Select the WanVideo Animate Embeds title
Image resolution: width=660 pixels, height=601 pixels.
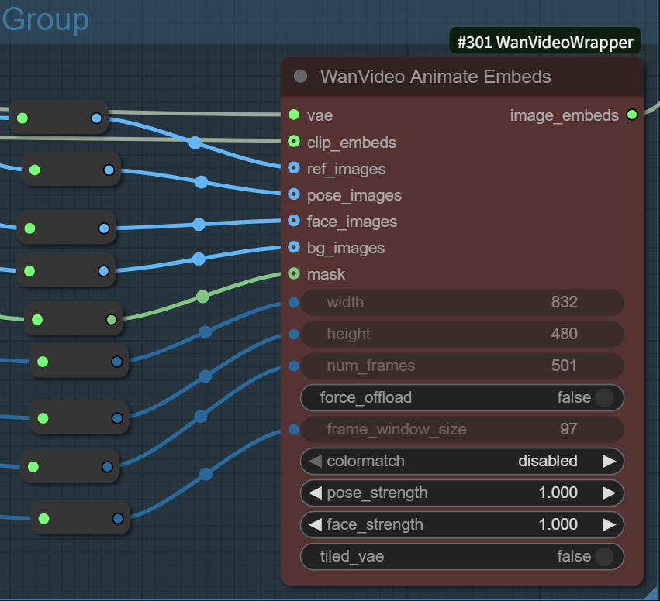pos(435,77)
